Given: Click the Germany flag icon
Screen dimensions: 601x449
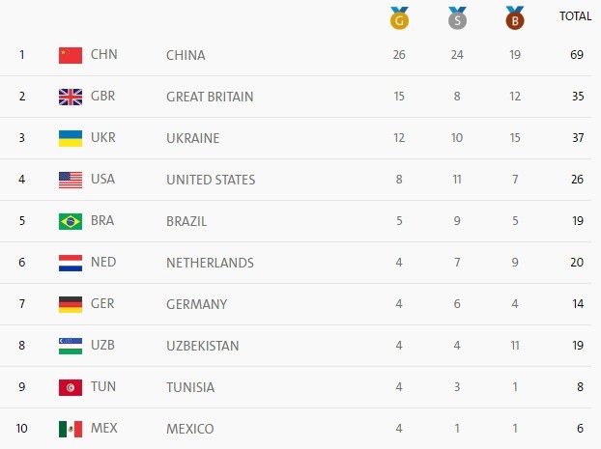Looking at the screenshot, I should click(71, 303).
